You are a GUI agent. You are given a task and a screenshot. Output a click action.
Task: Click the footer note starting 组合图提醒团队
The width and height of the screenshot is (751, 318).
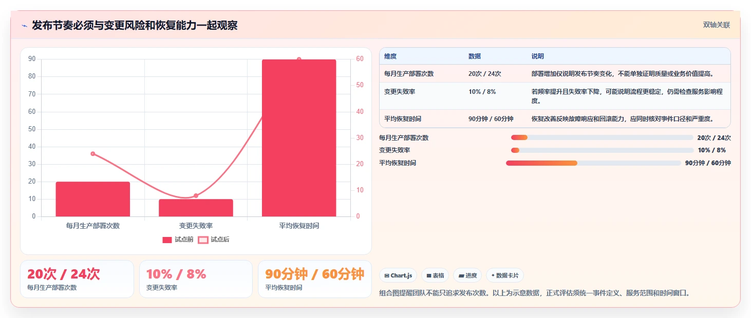(535, 293)
